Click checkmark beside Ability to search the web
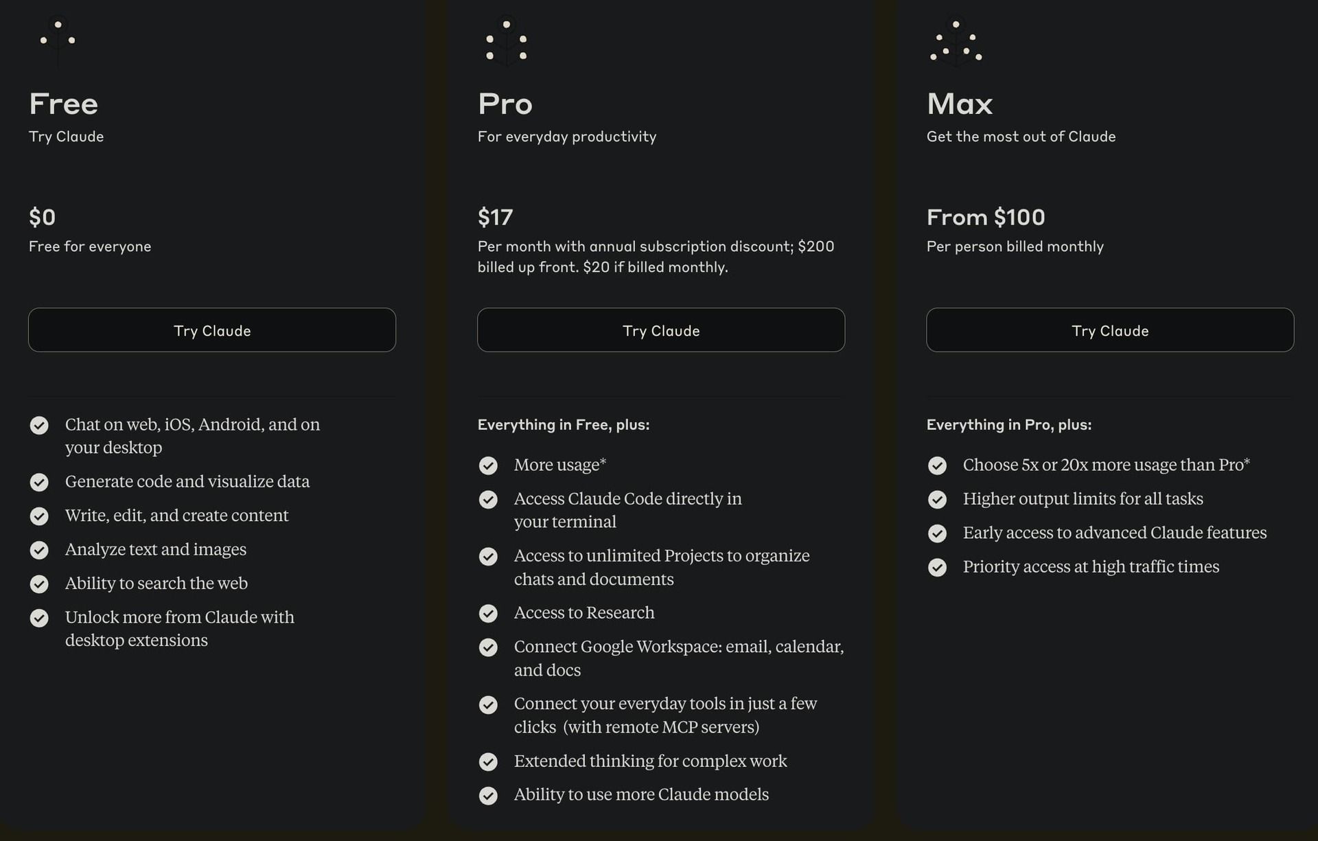 (39, 584)
